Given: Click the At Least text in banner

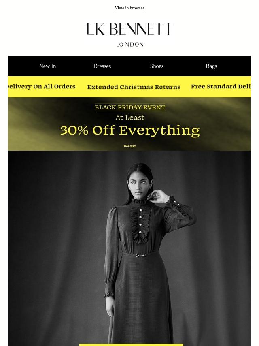Looking at the screenshot, I should click(130, 117).
